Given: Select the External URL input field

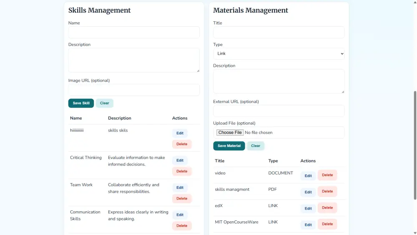Looking at the screenshot, I should (x=279, y=111).
